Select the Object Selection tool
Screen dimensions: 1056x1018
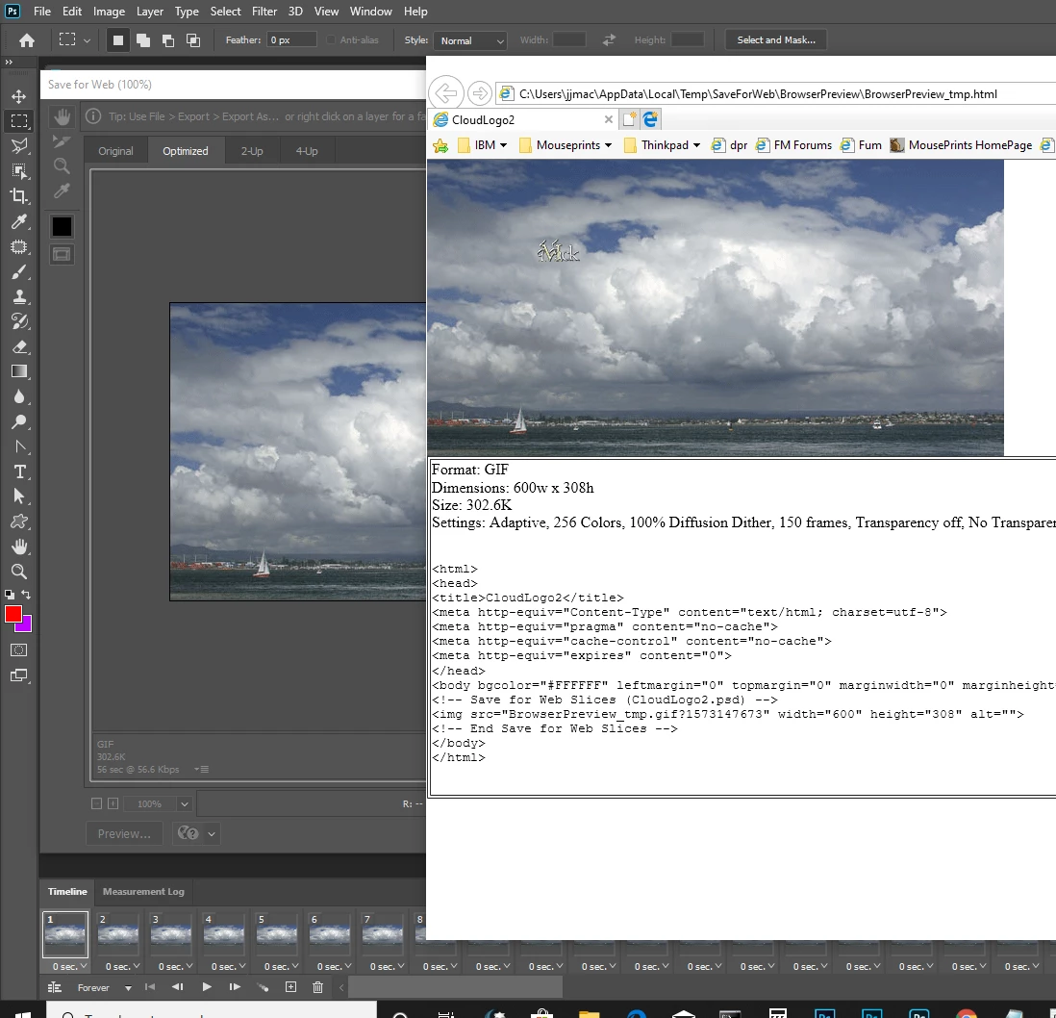pyautogui.click(x=19, y=171)
